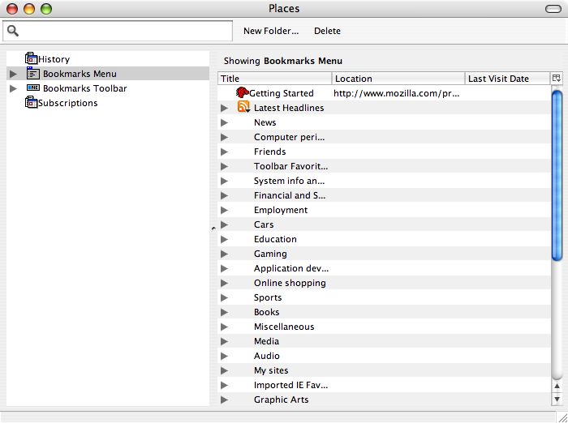The height and width of the screenshot is (423, 568).
Task: Click the History icon in sidebar
Action: coord(32,59)
